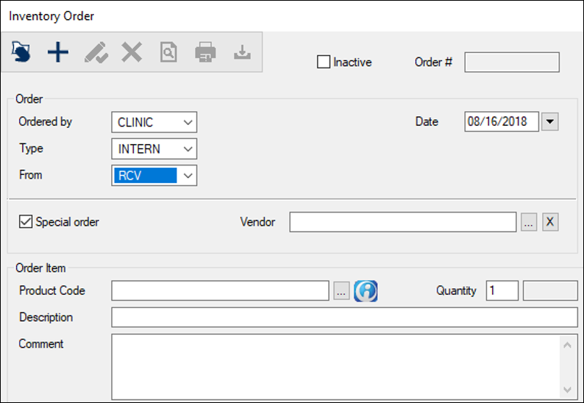Screen dimensions: 584x403
Task: Clear the Vendor field with X button
Action: pos(550,222)
